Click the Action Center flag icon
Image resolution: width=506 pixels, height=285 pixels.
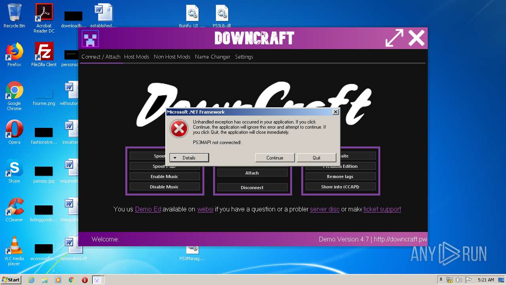pyautogui.click(x=468, y=280)
